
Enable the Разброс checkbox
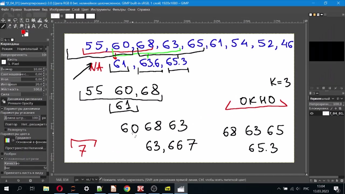2,154
